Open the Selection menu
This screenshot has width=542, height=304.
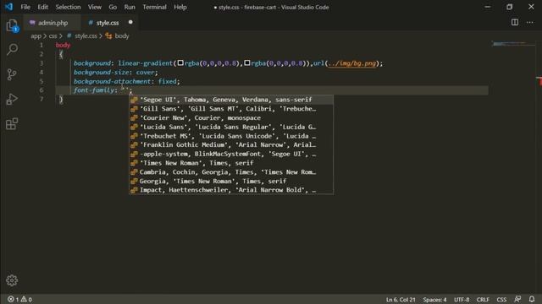point(68,7)
